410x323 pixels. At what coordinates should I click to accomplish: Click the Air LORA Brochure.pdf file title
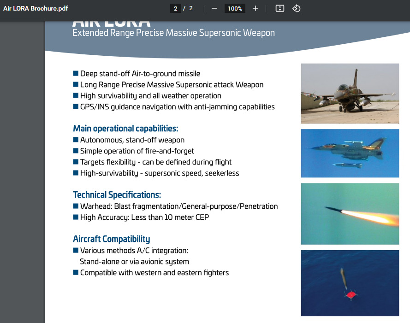[36, 9]
